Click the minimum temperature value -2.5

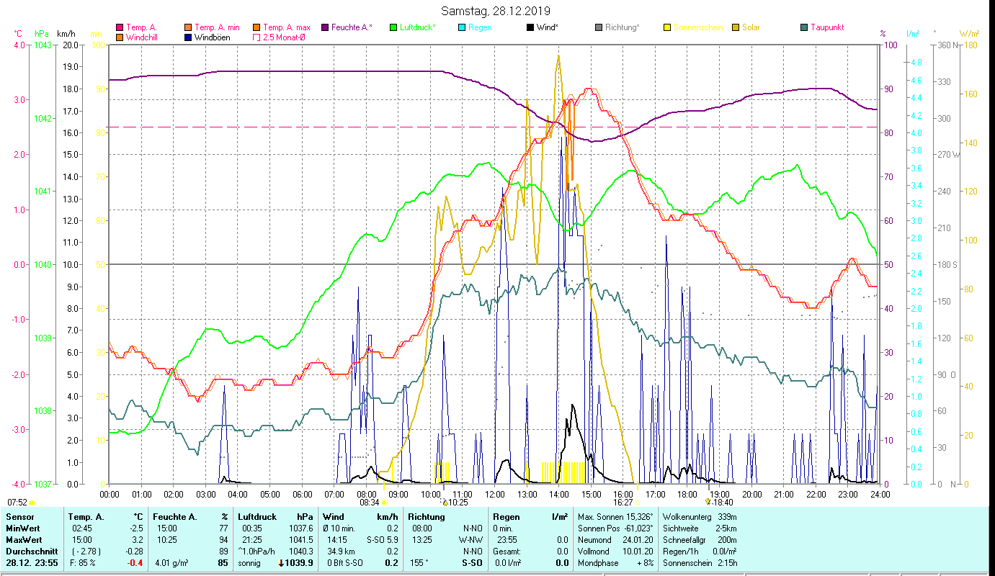136,528
